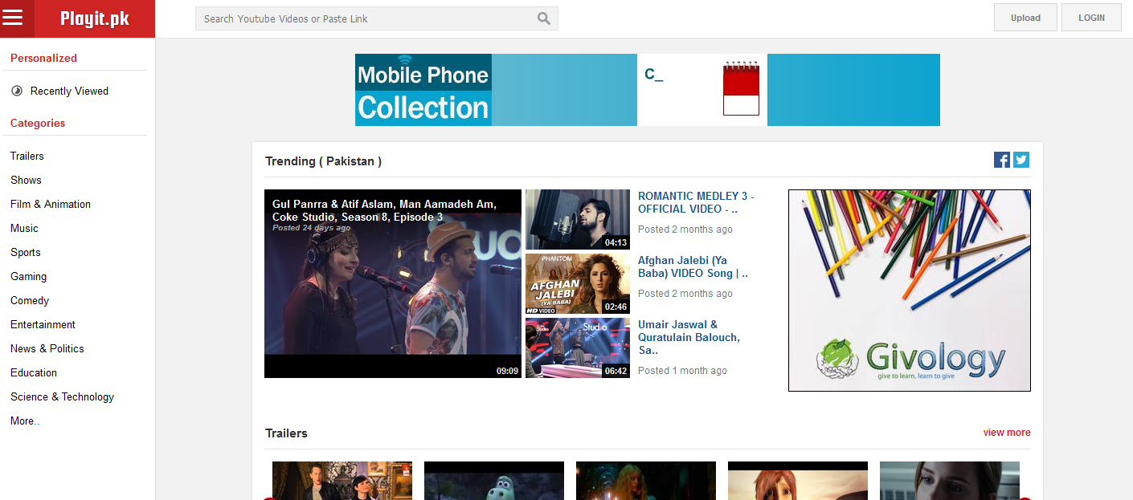The image size is (1133, 500).
Task: Open Romantic Medley 3 thumbnail
Action: click(x=578, y=219)
